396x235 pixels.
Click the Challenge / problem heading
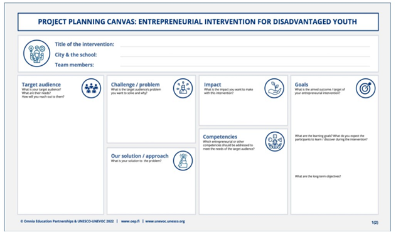[x=136, y=85]
